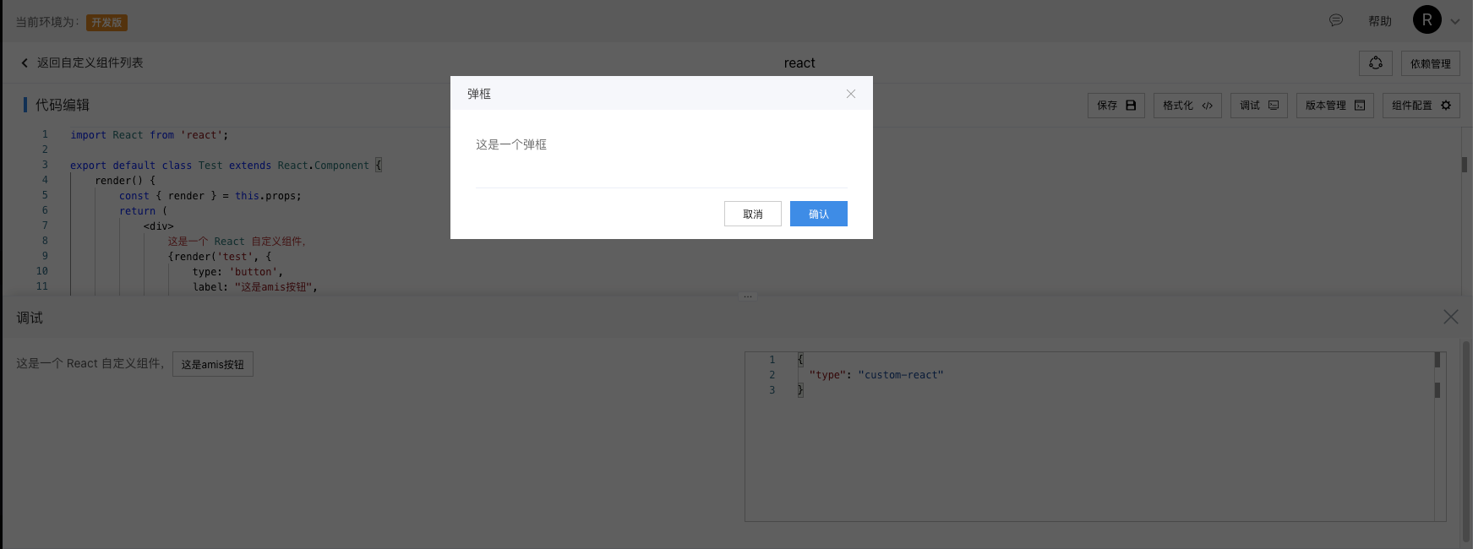Click the "{render('test', {" code line
This screenshot has width=1473, height=549.
(x=220, y=257)
